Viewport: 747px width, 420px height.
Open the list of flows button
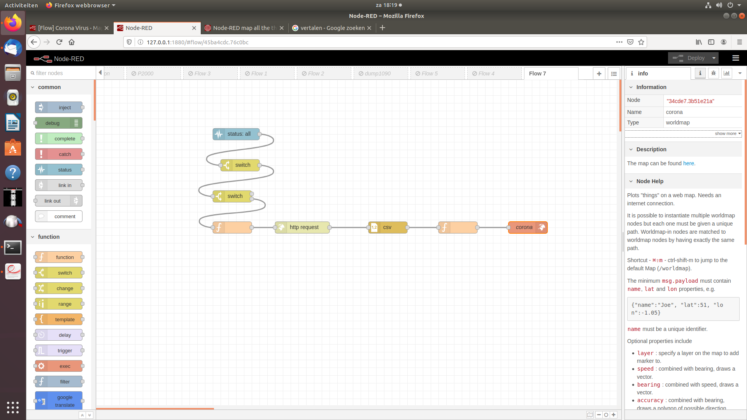coord(614,73)
